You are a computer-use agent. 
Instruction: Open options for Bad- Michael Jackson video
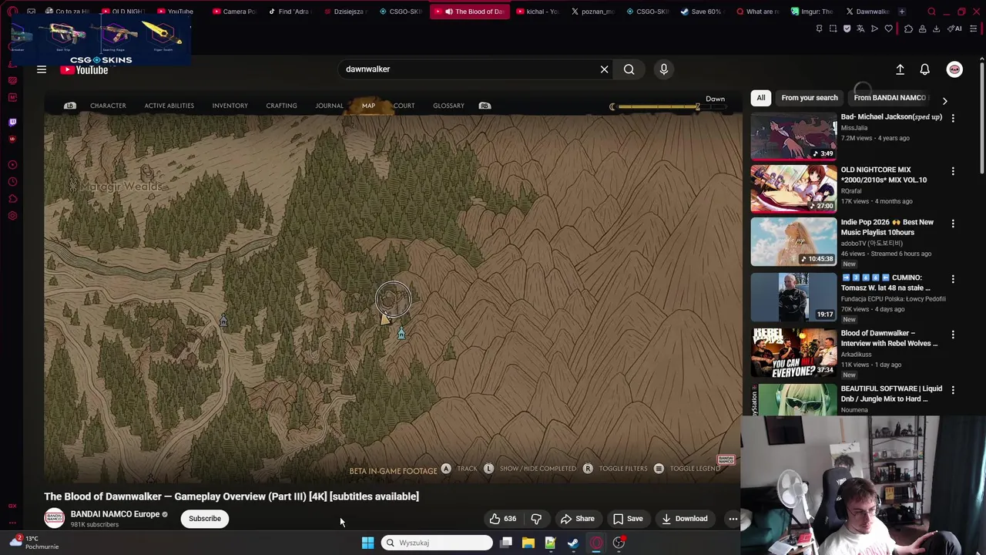(953, 118)
